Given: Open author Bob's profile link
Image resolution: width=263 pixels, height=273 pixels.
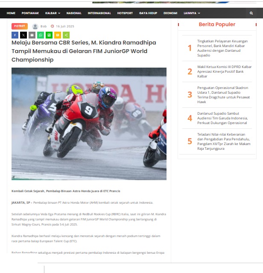Looking at the screenshot, I should tap(44, 26).
